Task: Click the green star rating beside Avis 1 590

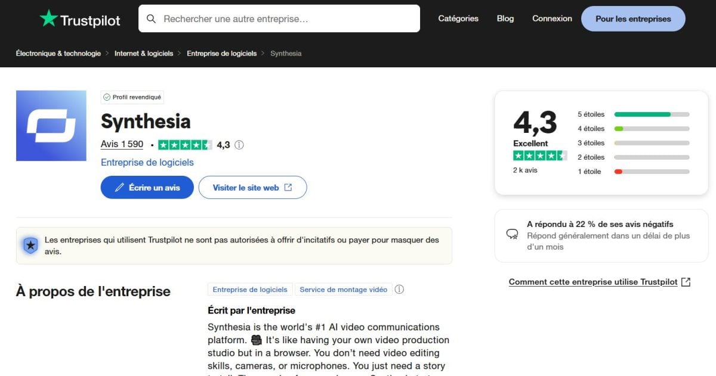Action: (x=185, y=145)
